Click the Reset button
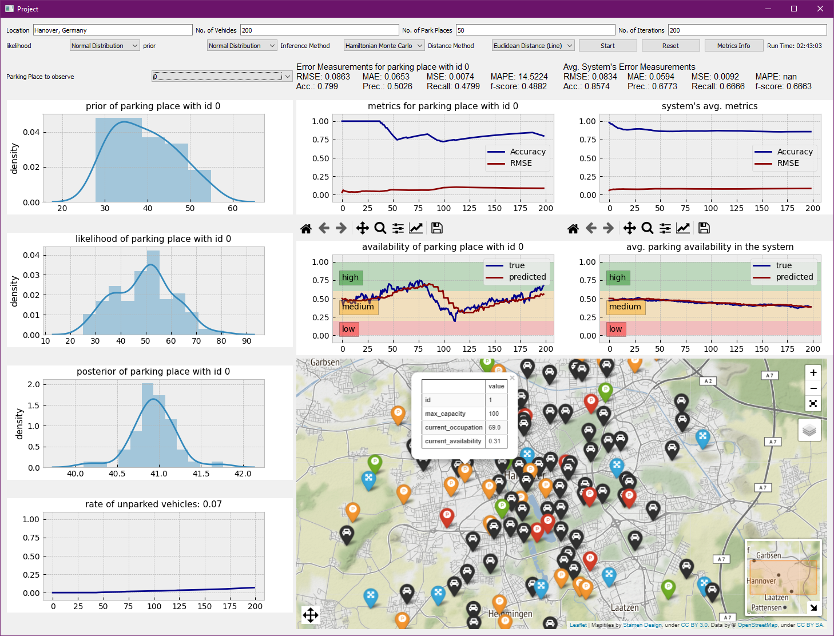Image resolution: width=834 pixels, height=636 pixels. point(670,46)
